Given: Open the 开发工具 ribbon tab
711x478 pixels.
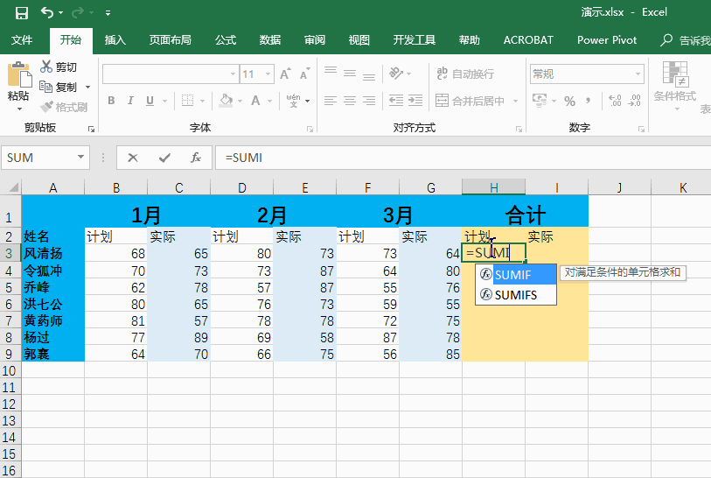Looking at the screenshot, I should click(414, 40).
